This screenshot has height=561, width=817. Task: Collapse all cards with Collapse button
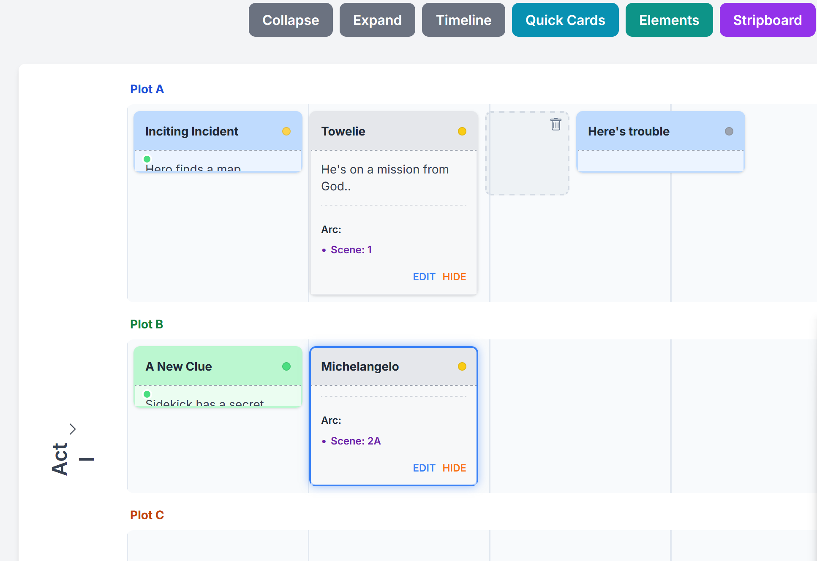pos(291,20)
